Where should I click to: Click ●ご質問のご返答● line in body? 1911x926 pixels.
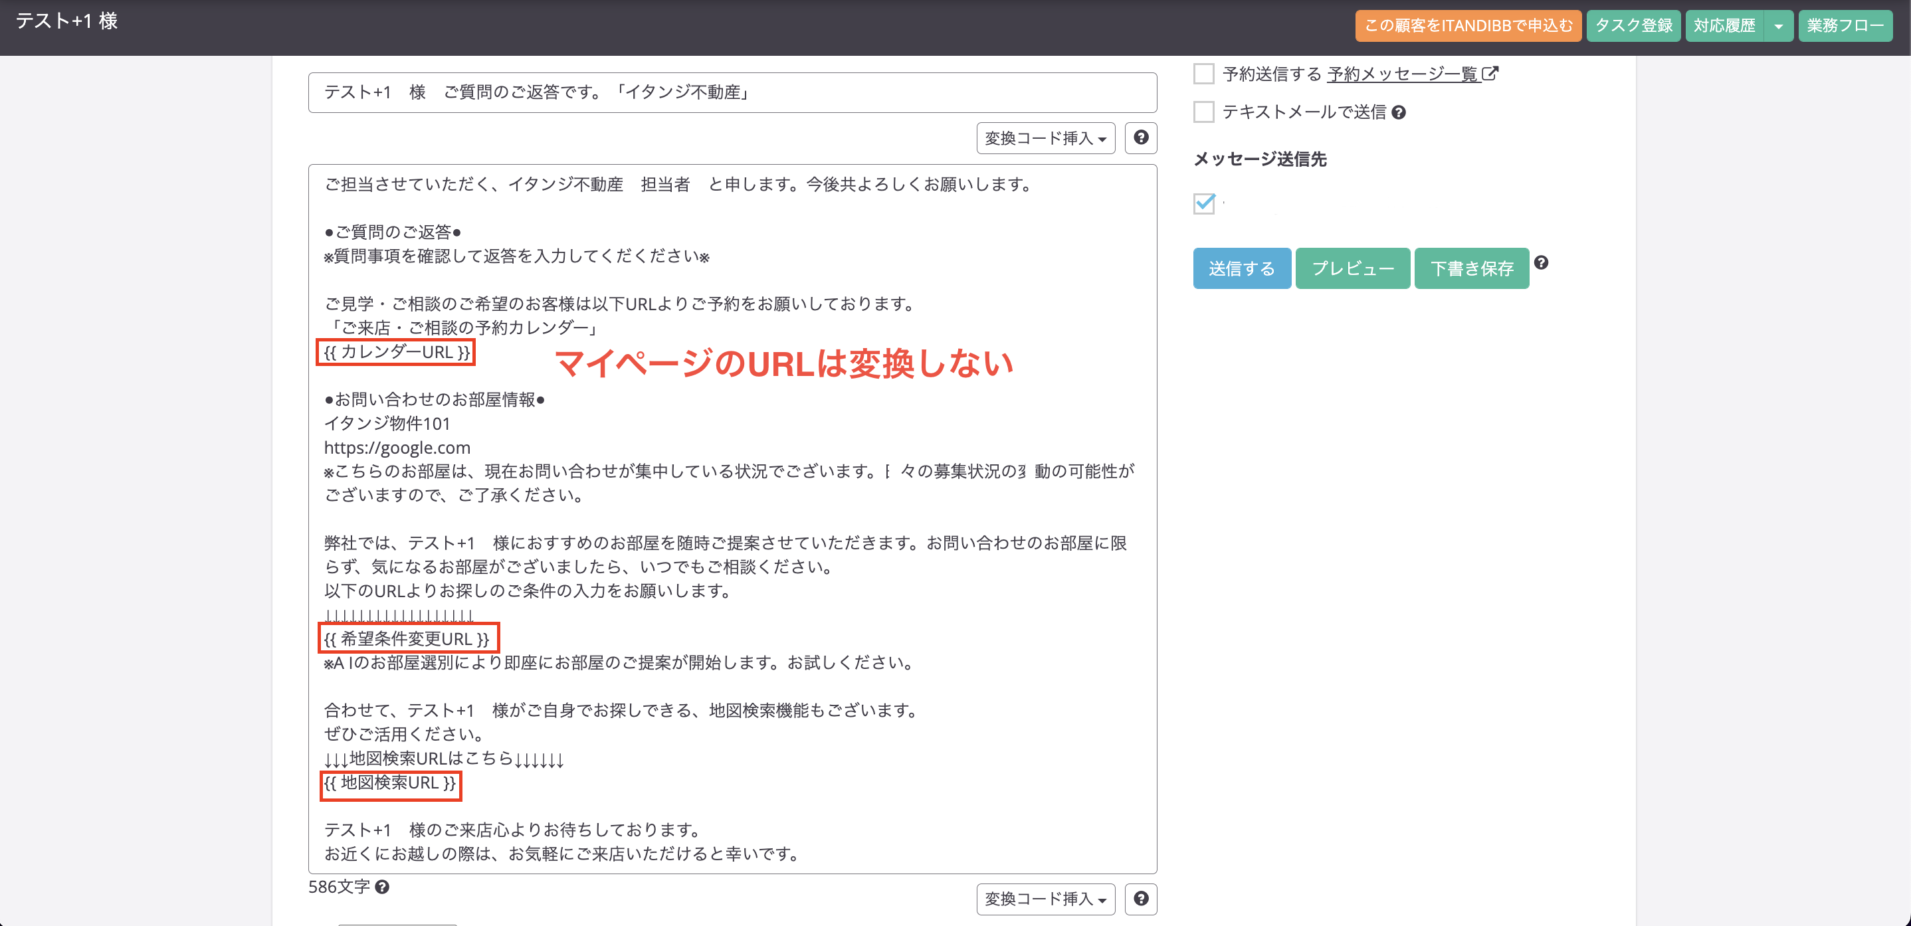point(393,232)
